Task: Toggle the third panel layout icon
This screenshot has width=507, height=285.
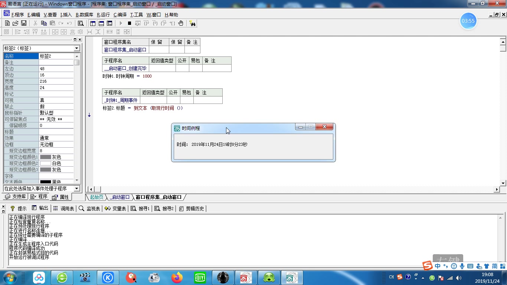Action: click(109, 23)
